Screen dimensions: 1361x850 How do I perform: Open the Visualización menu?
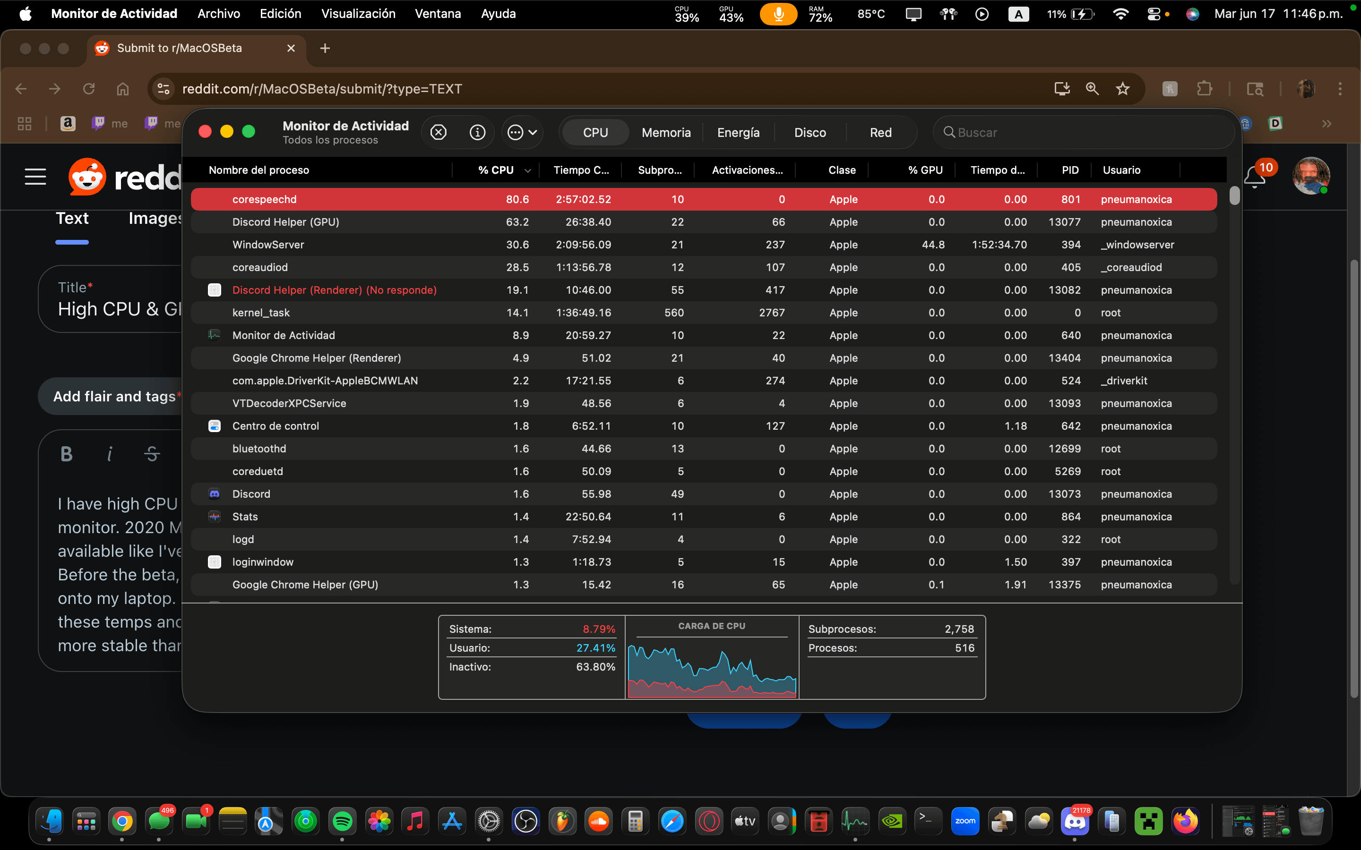click(x=358, y=14)
